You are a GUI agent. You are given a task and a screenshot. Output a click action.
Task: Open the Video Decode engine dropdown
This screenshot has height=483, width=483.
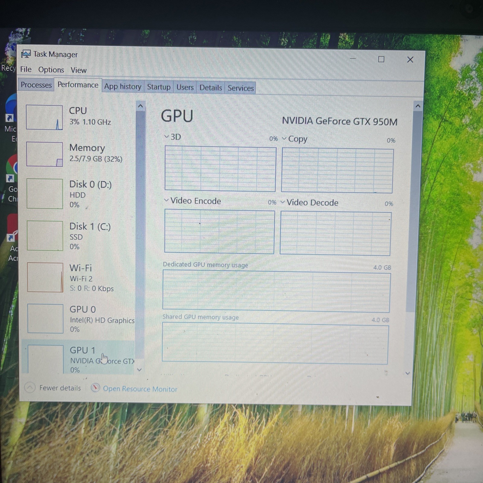283,202
